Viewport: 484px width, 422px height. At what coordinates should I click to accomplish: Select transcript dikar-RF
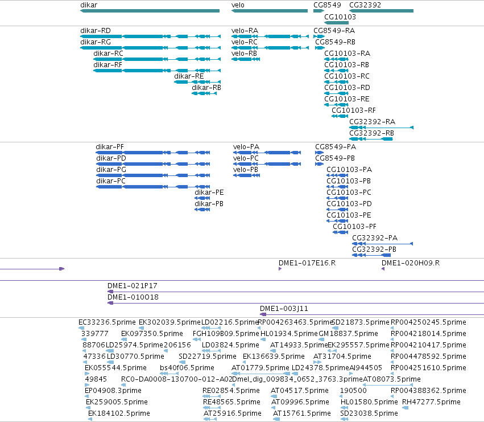[157, 71]
